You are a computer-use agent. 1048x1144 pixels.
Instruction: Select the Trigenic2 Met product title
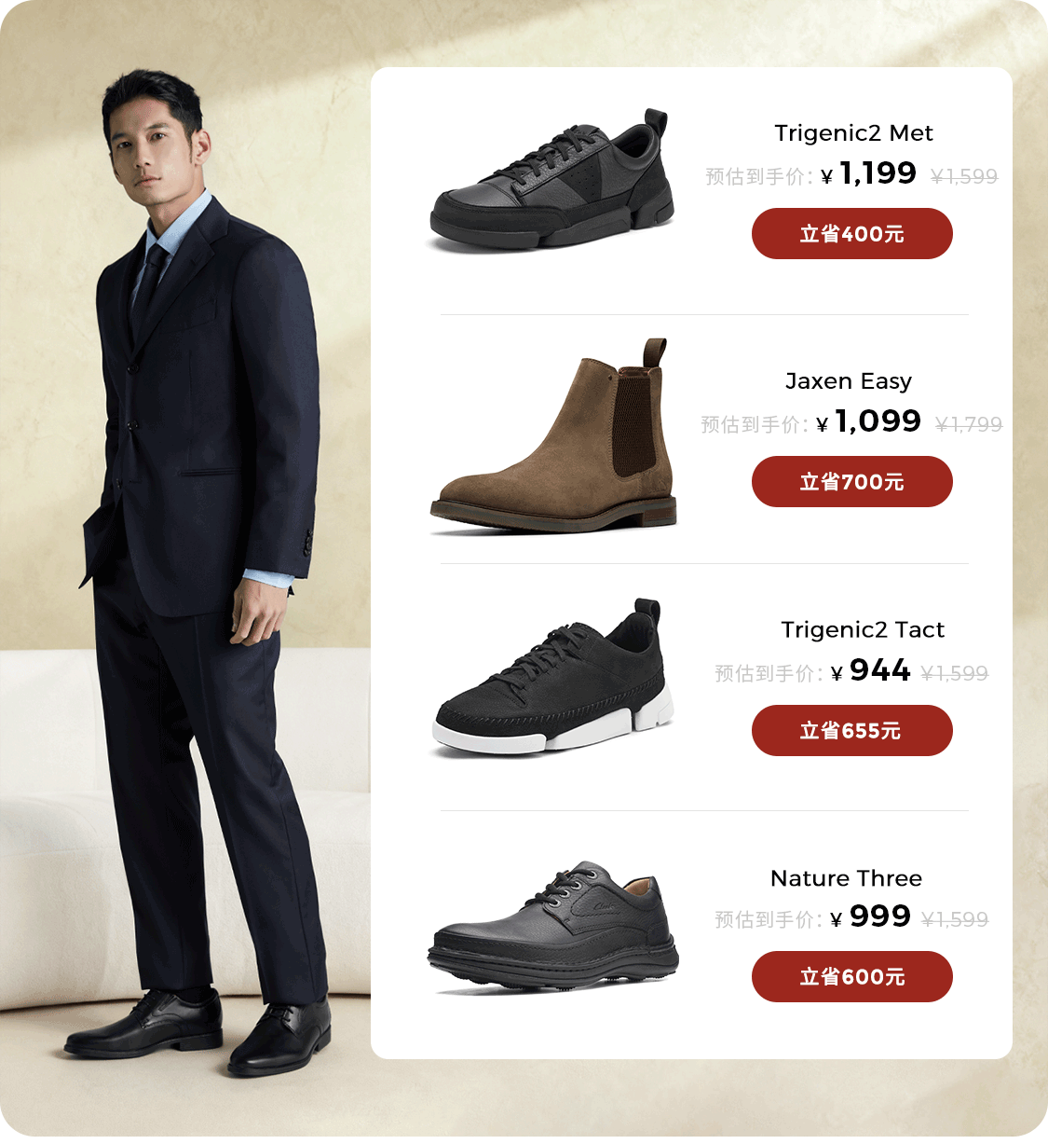click(x=853, y=133)
